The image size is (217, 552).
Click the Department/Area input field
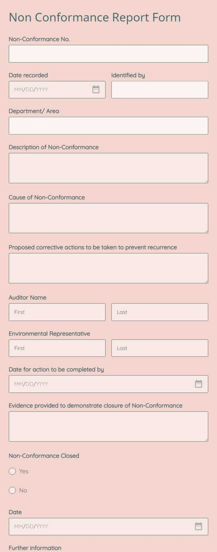click(x=108, y=125)
